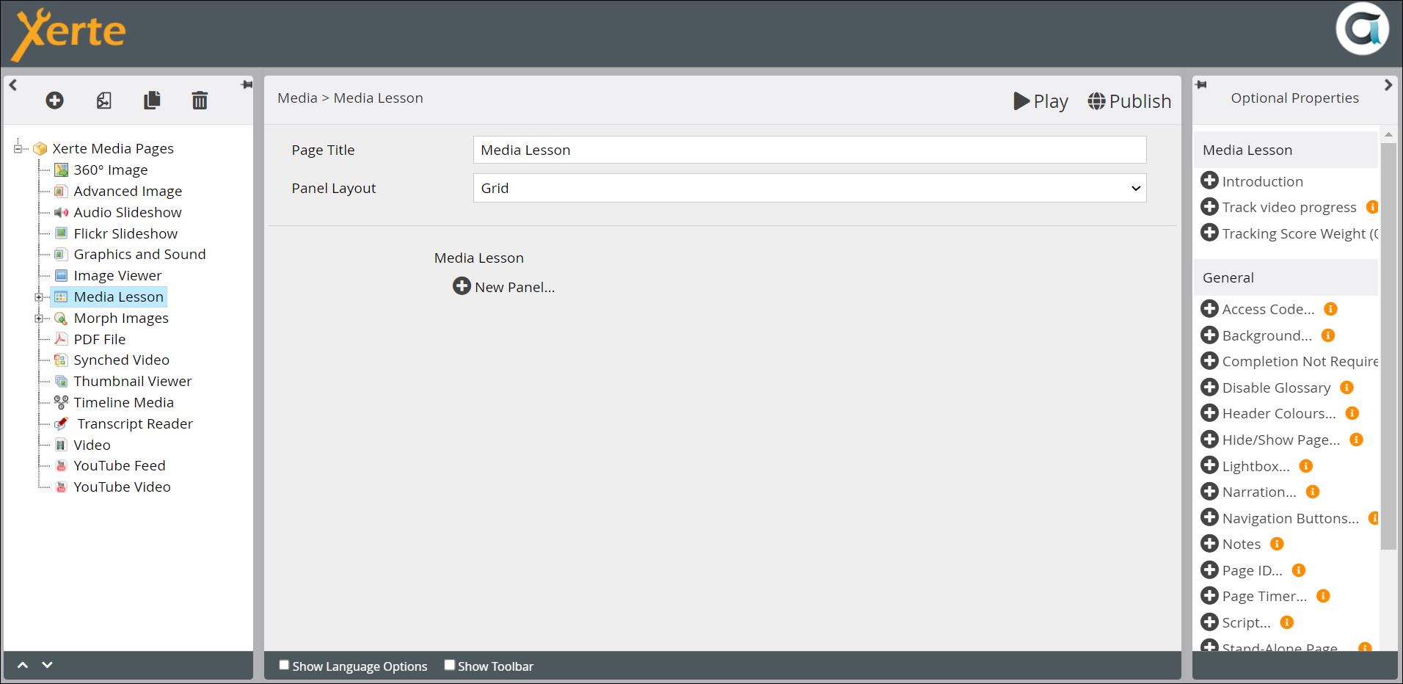The height and width of the screenshot is (684, 1403).
Task: Click the Publish button
Action: pos(1129,101)
